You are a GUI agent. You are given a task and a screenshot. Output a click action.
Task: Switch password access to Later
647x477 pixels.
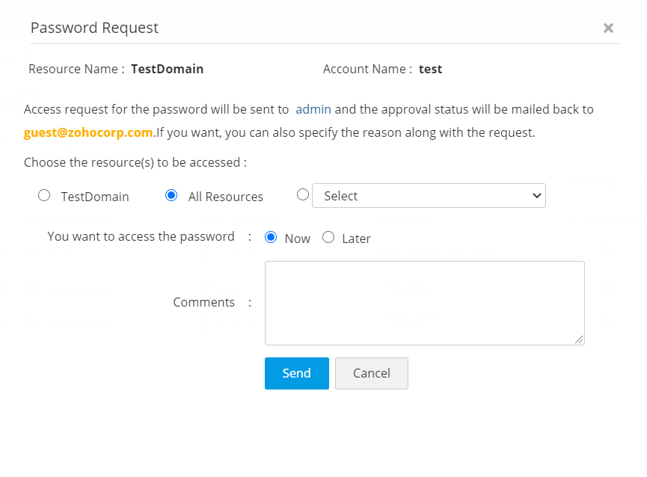pyautogui.click(x=328, y=238)
